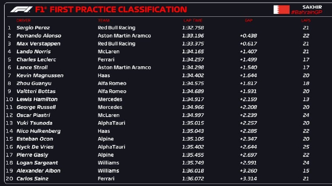Click the Bahrain flag icon
Image resolution: width=332 pixels, height=186 pixels.
281,10
